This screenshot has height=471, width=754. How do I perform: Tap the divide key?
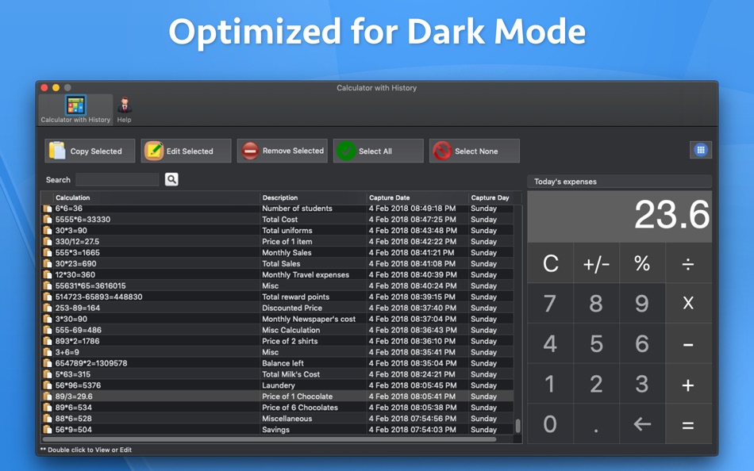pyautogui.click(x=688, y=263)
